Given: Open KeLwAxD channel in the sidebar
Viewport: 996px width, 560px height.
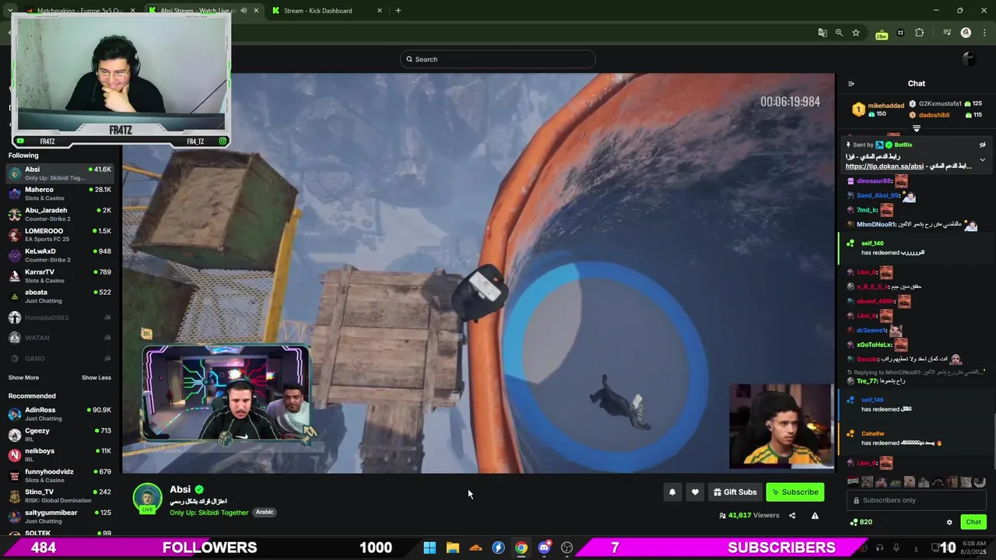Looking at the screenshot, I should (x=61, y=255).
